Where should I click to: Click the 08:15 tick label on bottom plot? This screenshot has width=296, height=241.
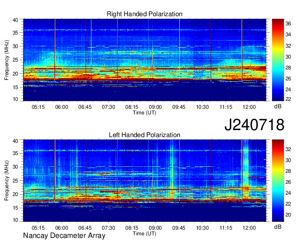click(132, 228)
